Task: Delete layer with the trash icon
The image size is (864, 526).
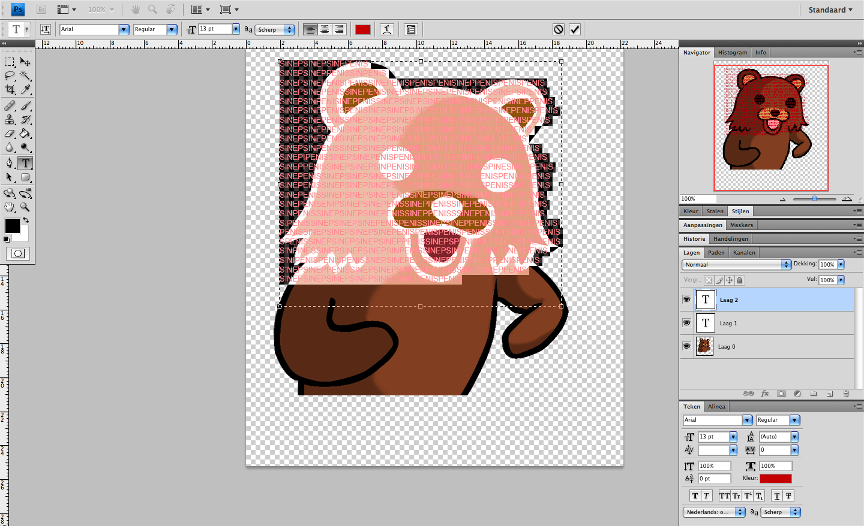Action: (846, 394)
